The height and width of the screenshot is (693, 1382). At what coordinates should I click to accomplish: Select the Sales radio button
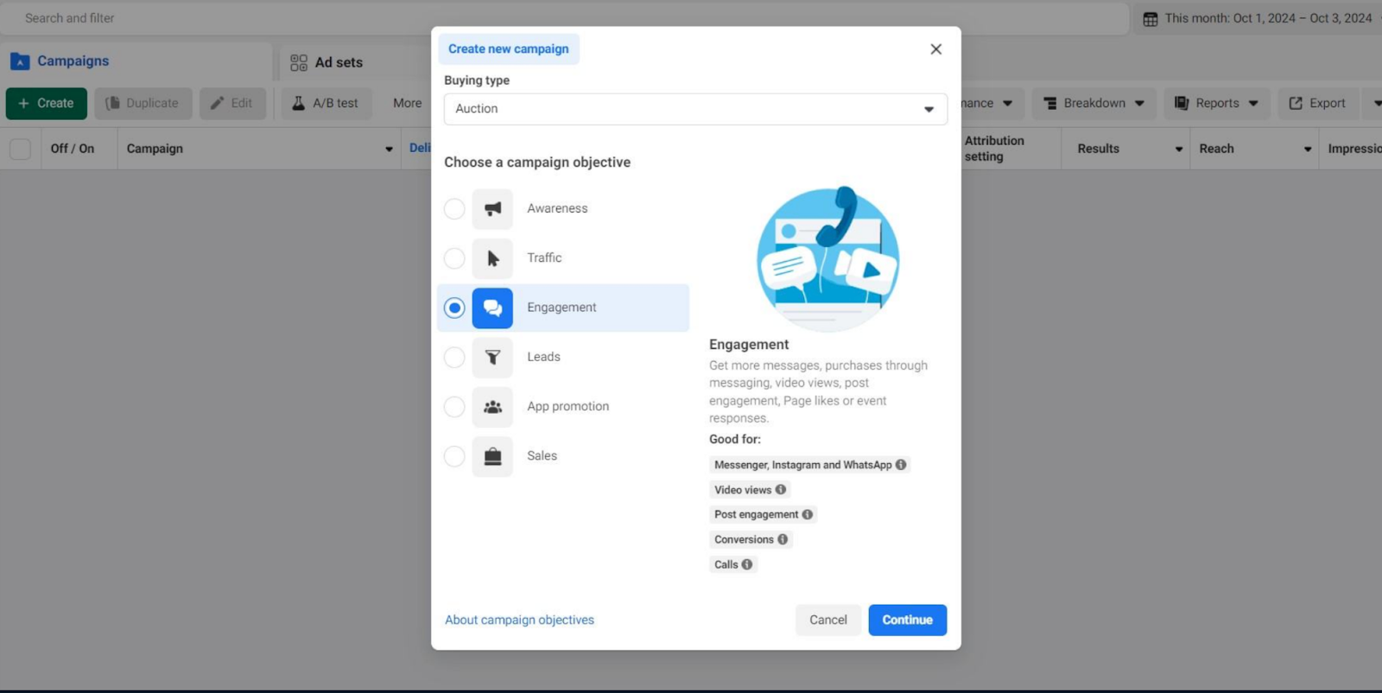coord(454,456)
